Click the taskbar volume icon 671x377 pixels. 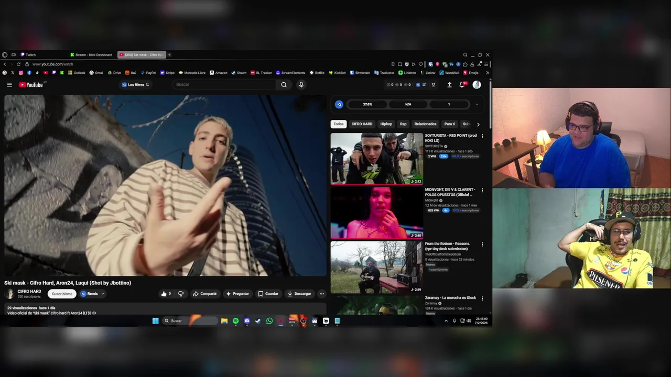(469, 321)
